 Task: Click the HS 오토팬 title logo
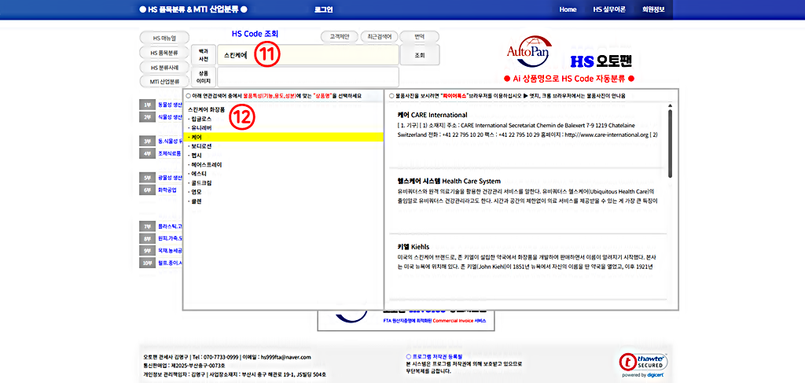(601, 61)
